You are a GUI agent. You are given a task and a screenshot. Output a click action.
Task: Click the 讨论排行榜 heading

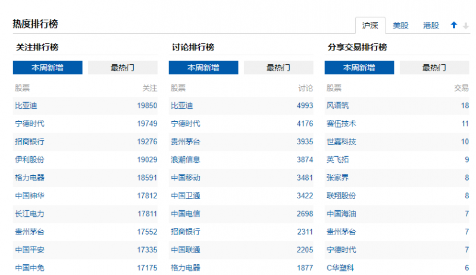tap(193, 48)
